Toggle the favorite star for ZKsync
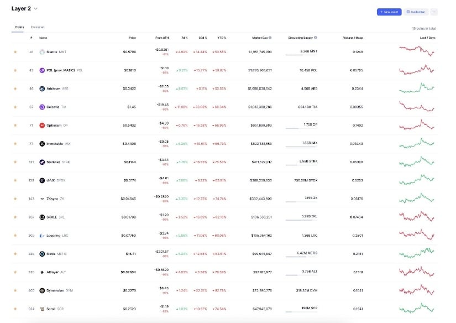This screenshot has height=323, width=456. click(15, 199)
